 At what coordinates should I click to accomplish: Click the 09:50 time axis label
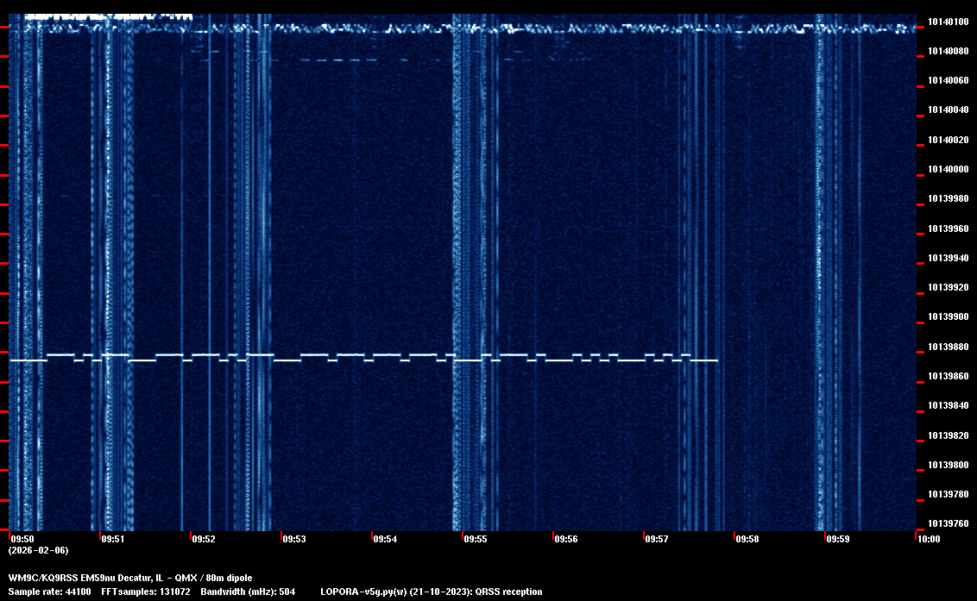click(22, 539)
